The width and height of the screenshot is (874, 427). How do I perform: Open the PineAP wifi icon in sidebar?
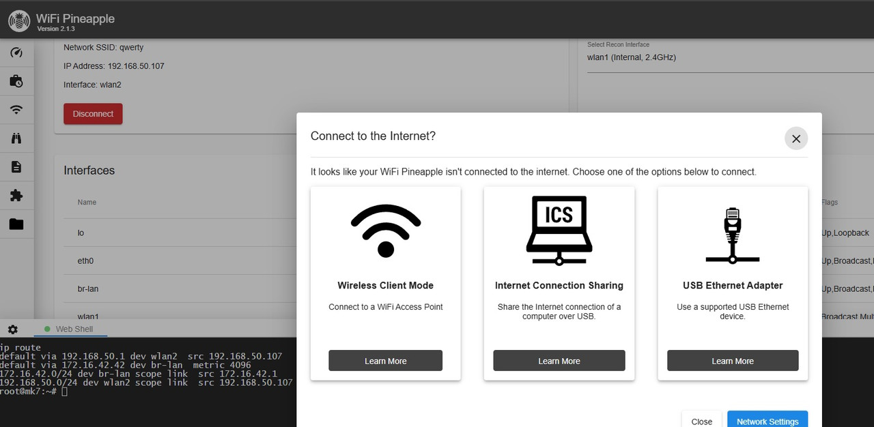tap(16, 109)
